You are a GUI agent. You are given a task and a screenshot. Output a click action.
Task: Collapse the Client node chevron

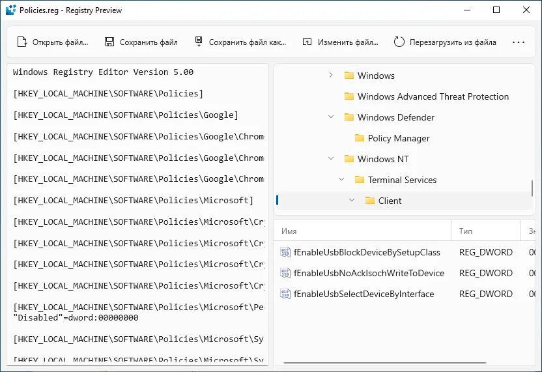click(352, 201)
